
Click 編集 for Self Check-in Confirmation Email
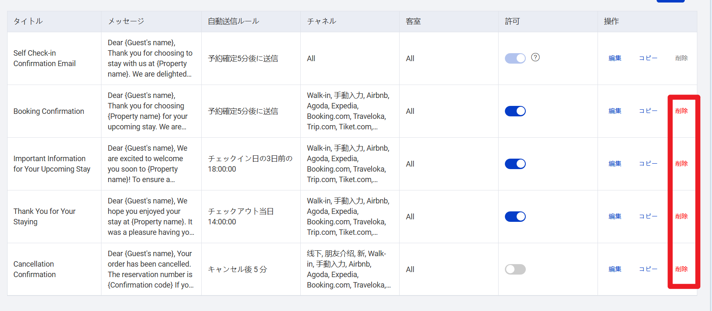pyautogui.click(x=615, y=58)
